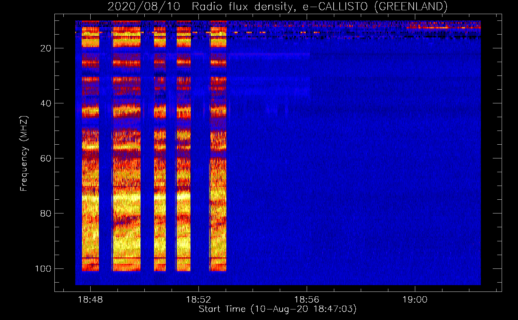Click the 19:00 time tick label
This screenshot has height=320, width=518.
pos(415,300)
